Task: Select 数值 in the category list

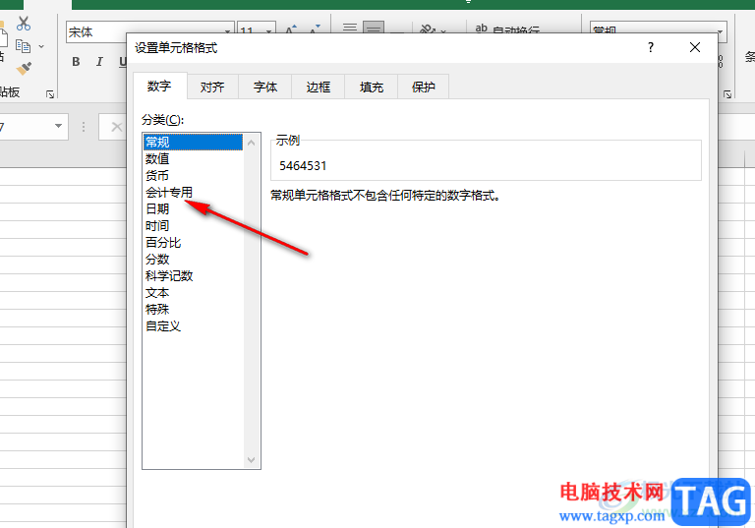Action: [x=193, y=159]
